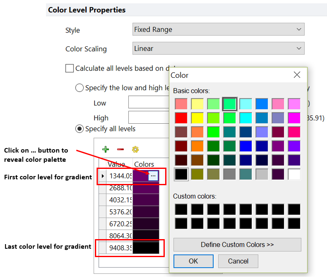Cancel the Color dialog
Image resolution: width=327 pixels, height=278 pixels.
click(238, 261)
